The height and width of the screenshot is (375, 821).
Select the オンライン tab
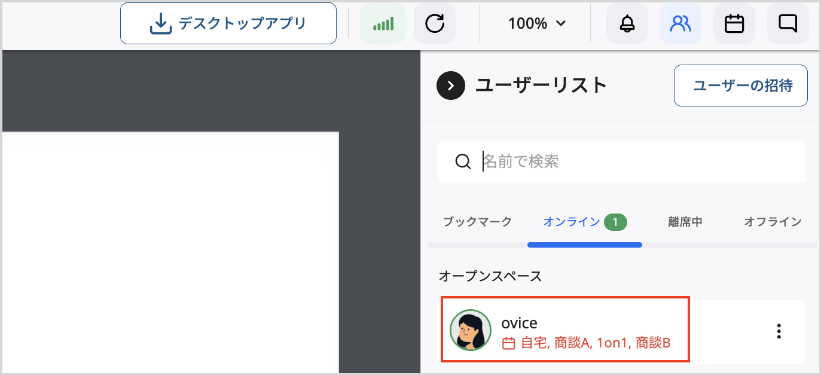pyautogui.click(x=571, y=221)
